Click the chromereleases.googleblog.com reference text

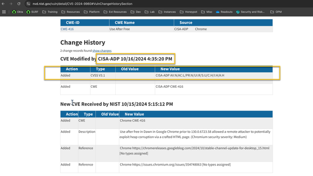[x=194, y=151]
